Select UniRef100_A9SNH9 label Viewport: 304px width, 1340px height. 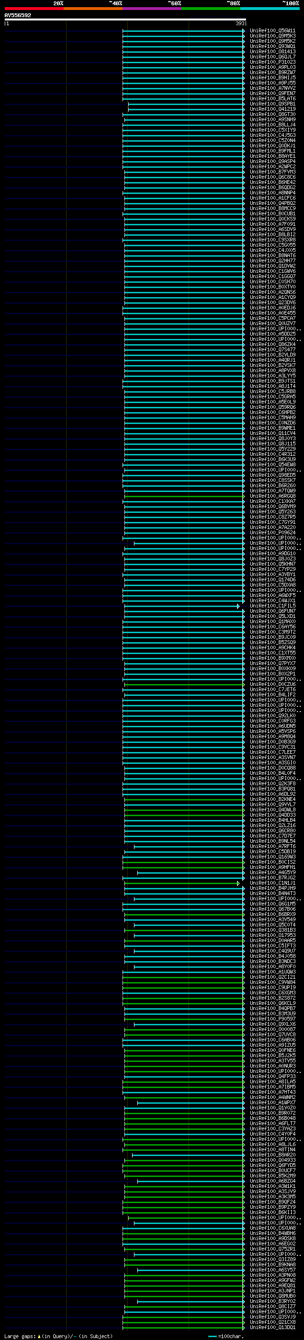tap(273, 120)
